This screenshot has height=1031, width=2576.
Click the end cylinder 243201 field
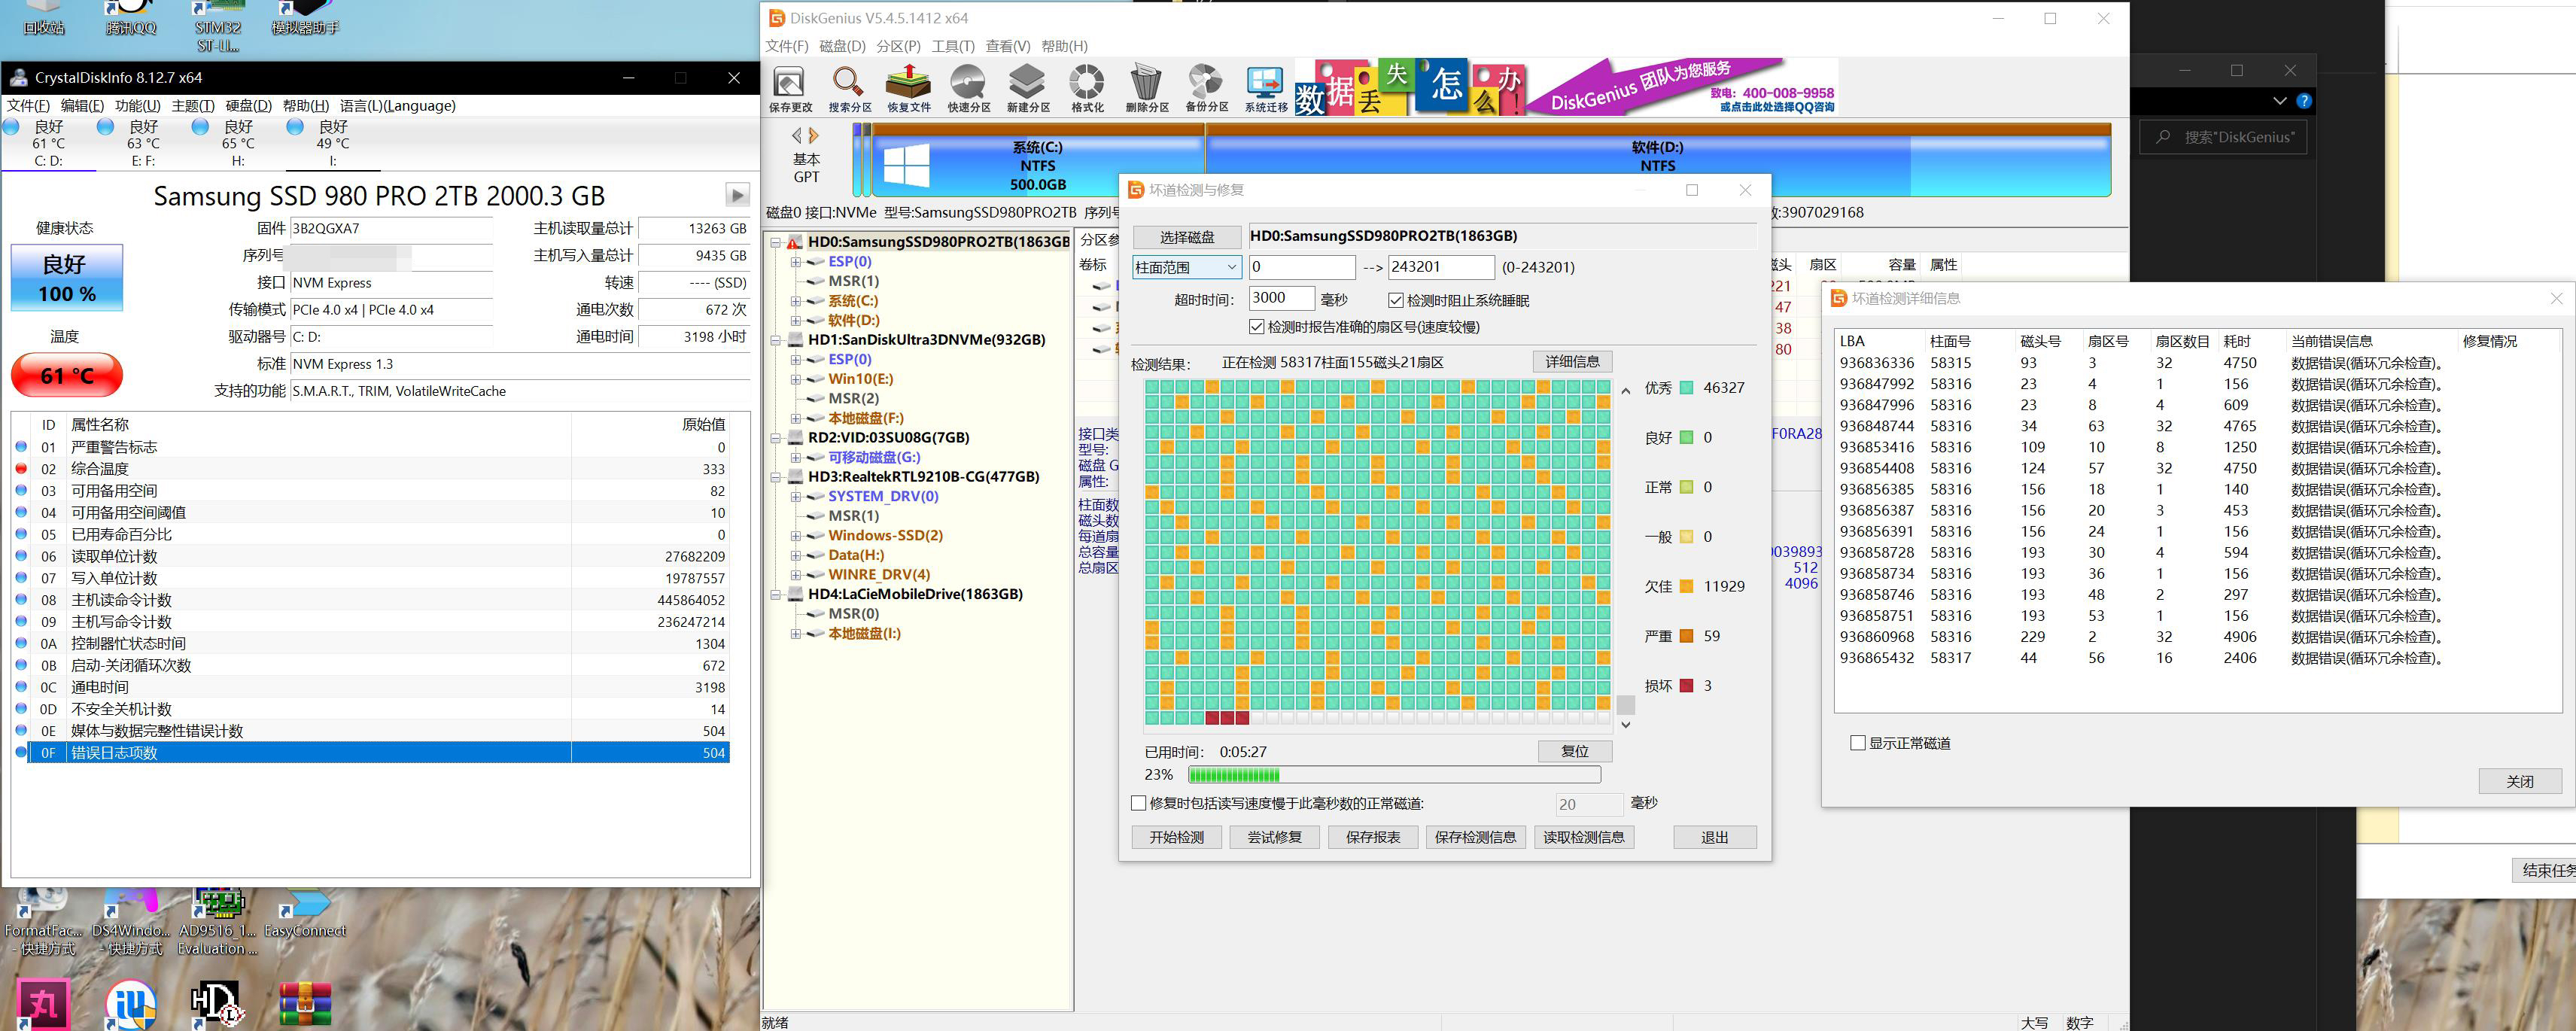tap(1441, 267)
